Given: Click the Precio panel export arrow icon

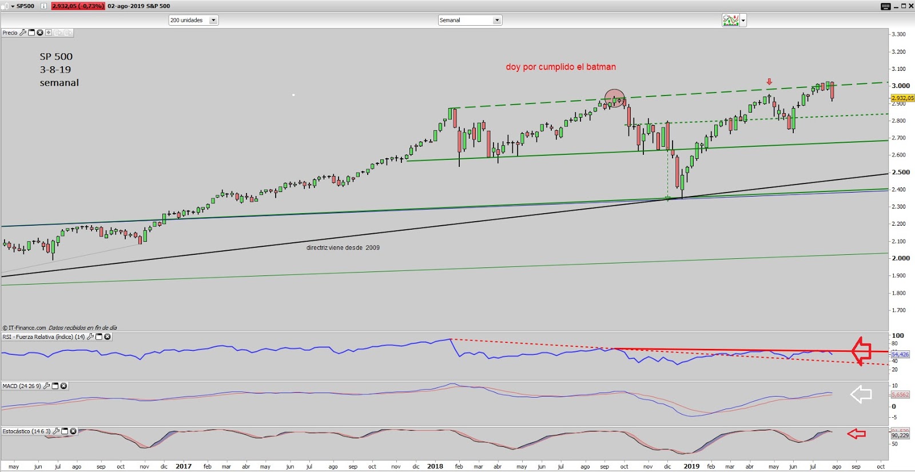Looking at the screenshot, I should click(x=67, y=33).
